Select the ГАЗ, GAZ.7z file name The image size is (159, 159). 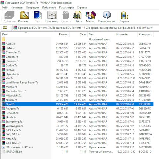coord(13,134)
